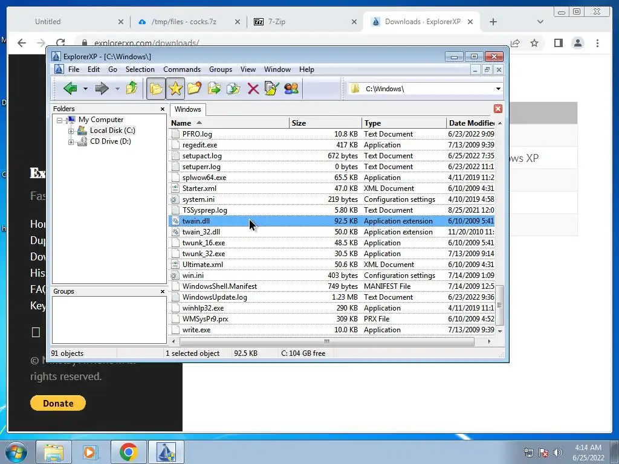Select the win.ini file icon

175,275
